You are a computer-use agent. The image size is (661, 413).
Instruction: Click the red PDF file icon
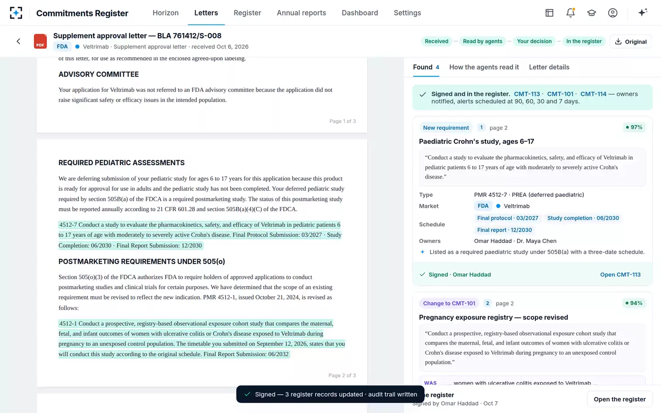click(x=40, y=41)
